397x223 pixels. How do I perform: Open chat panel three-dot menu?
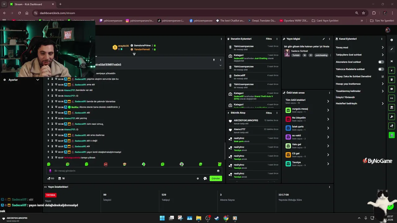pos(221,39)
